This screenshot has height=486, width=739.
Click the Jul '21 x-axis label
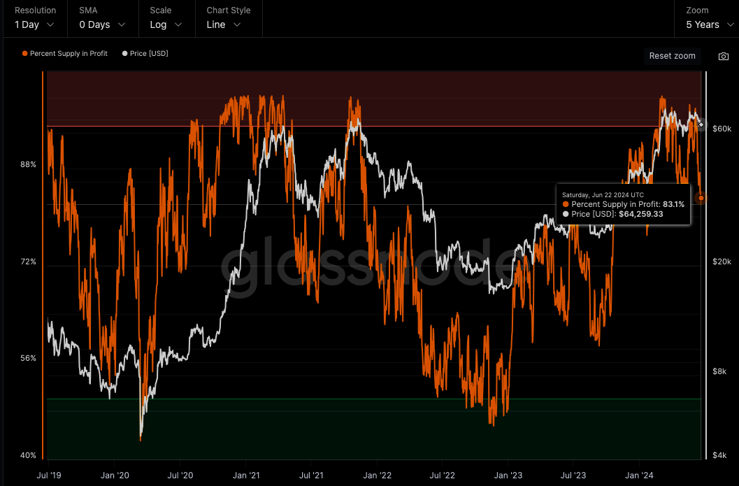(311, 475)
